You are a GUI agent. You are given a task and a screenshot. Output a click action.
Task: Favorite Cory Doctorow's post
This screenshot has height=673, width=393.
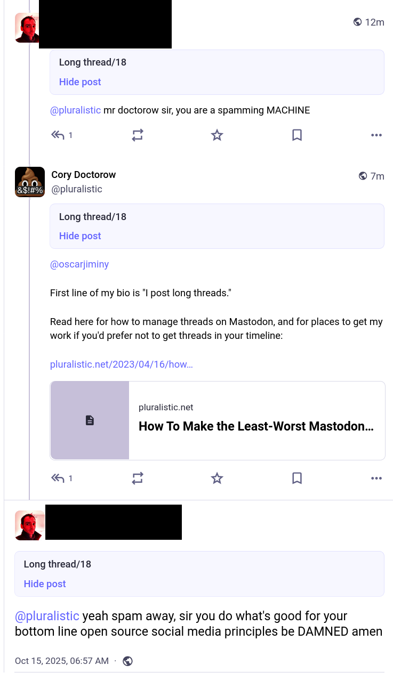216,479
